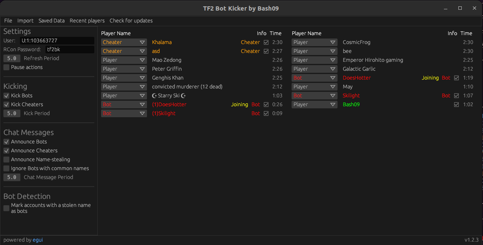Minimize the TF2 Bot Kicker window
Image resolution: width=483 pixels, height=245 pixels.
[446, 8]
